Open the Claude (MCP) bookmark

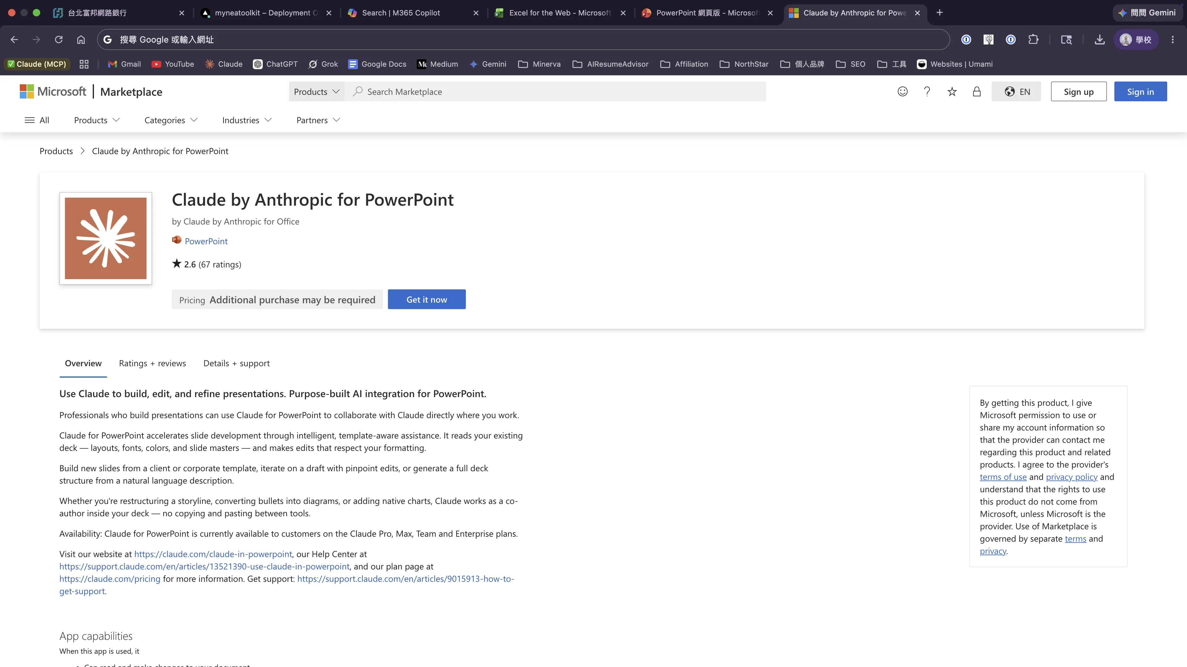tap(37, 64)
